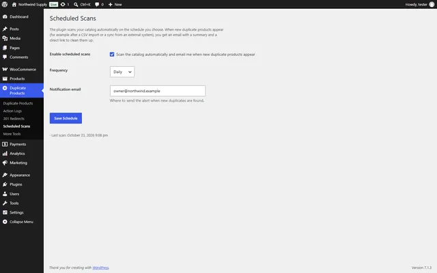The image size is (437, 273).
Task: Open the Plugins menu label
Action: pos(16,184)
